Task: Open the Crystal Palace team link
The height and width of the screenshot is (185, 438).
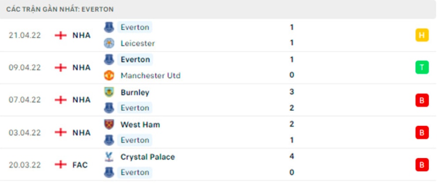Action: point(148,157)
